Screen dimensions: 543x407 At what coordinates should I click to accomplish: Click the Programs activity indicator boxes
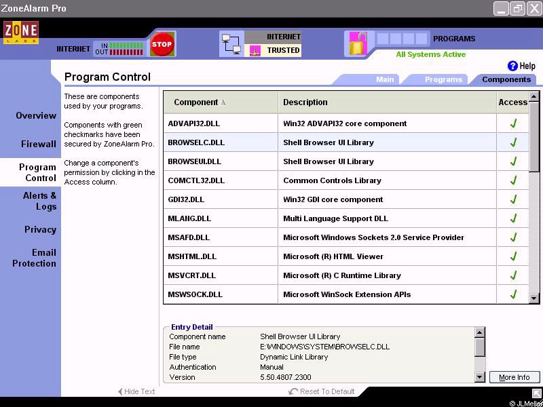coord(402,39)
